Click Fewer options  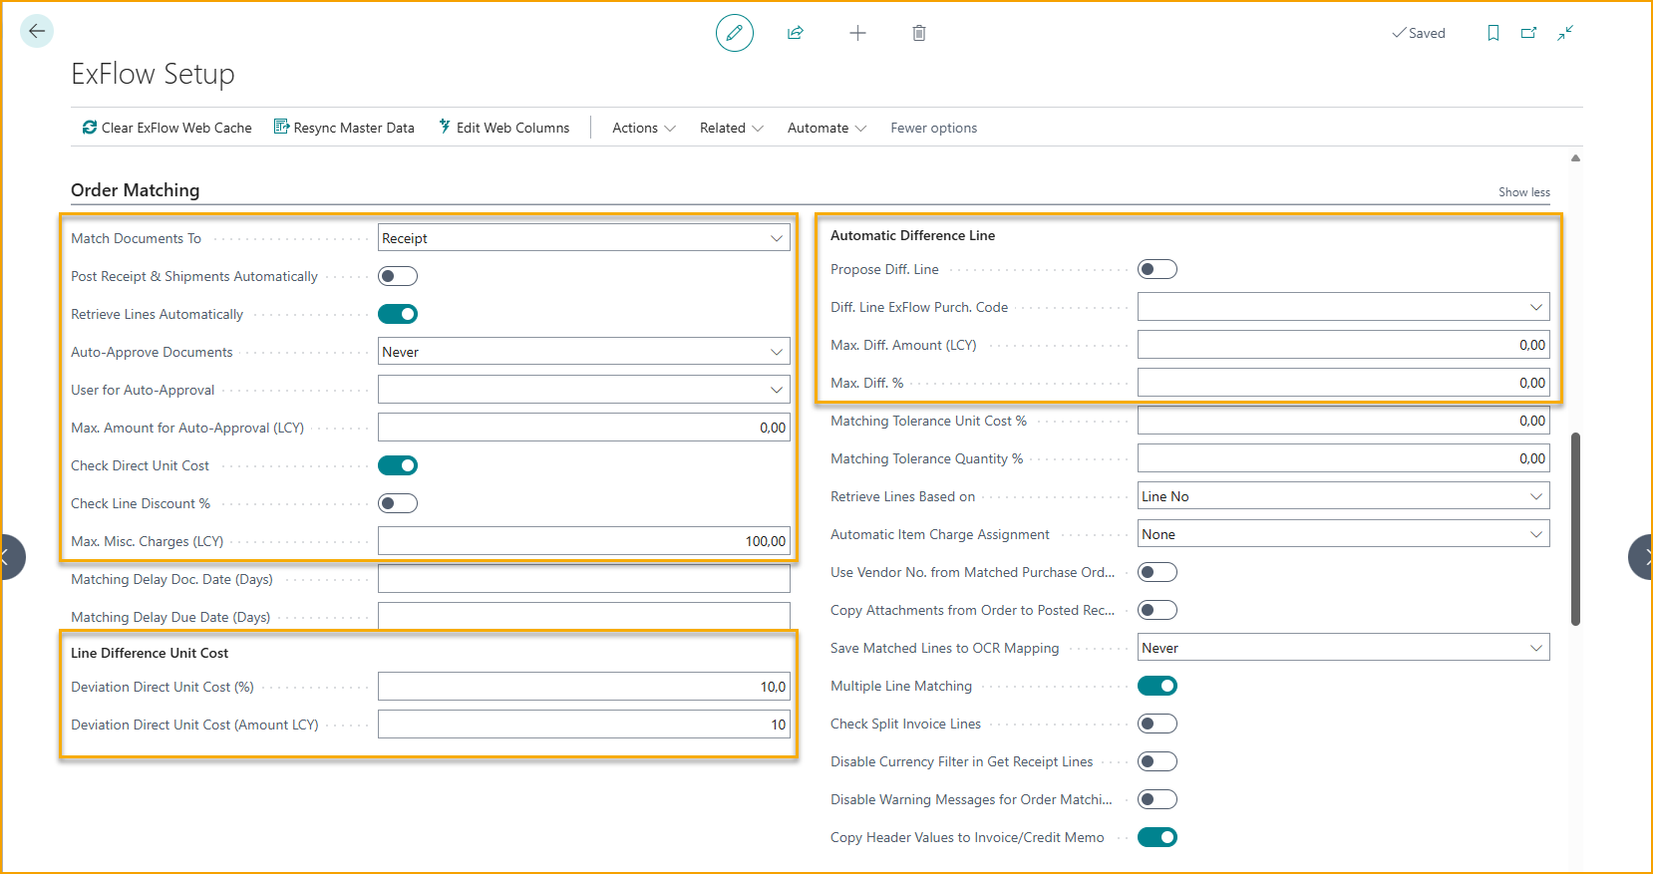934,128
